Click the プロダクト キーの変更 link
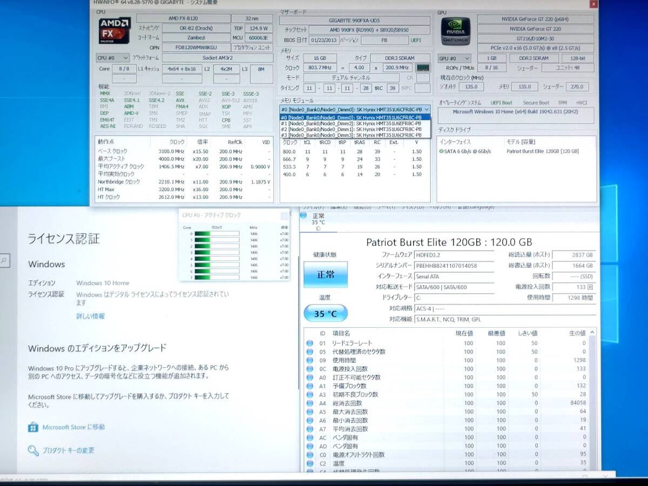This screenshot has width=648, height=486. [69, 450]
